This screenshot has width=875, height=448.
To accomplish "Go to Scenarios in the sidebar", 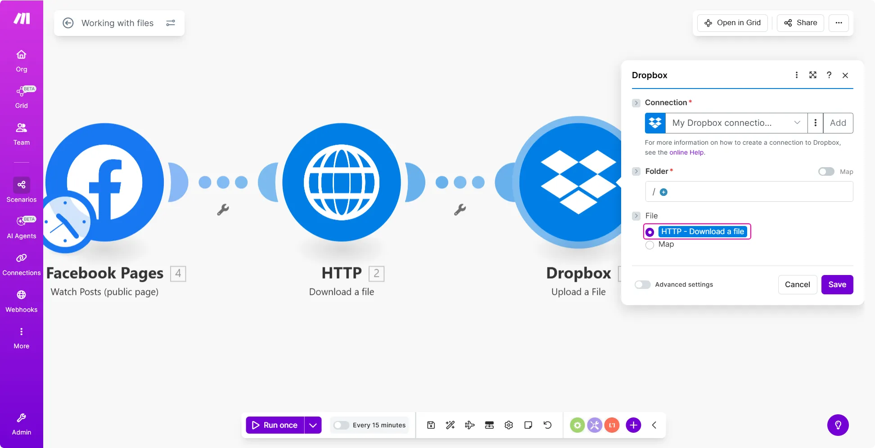I will 21,190.
